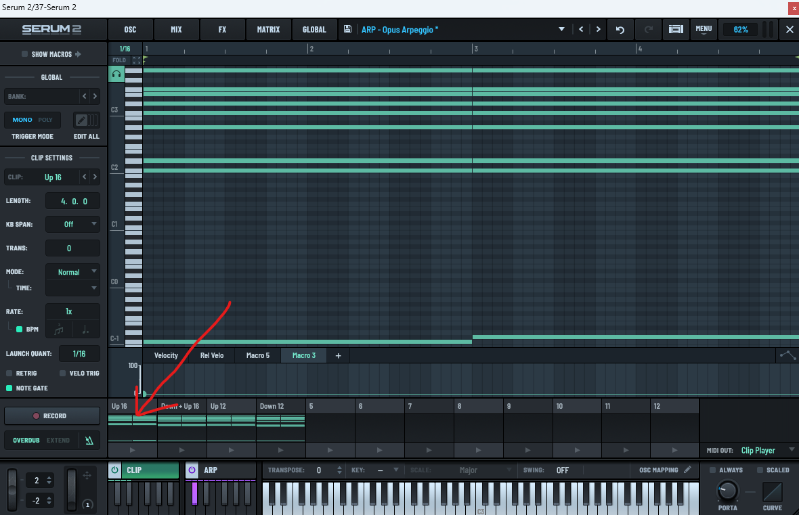Open the Mode dropdown set to Normal
The width and height of the screenshot is (799, 515).
click(72, 272)
